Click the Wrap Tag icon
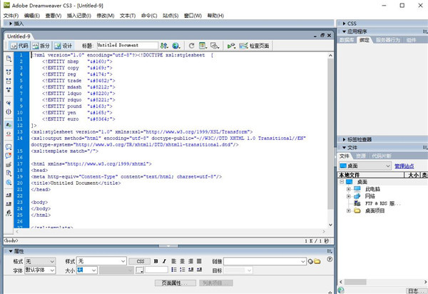This screenshot has width=428, height=294. click(9, 164)
